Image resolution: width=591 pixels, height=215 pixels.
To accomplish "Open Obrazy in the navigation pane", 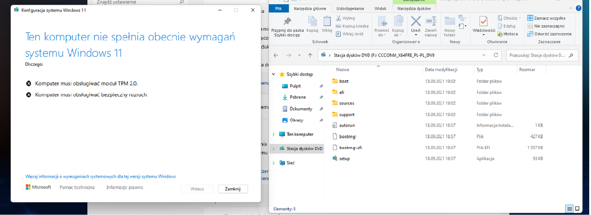I will [296, 120].
